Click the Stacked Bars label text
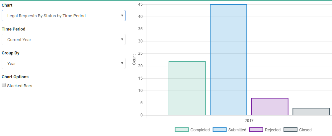This screenshot has height=136, width=332. point(20,86)
